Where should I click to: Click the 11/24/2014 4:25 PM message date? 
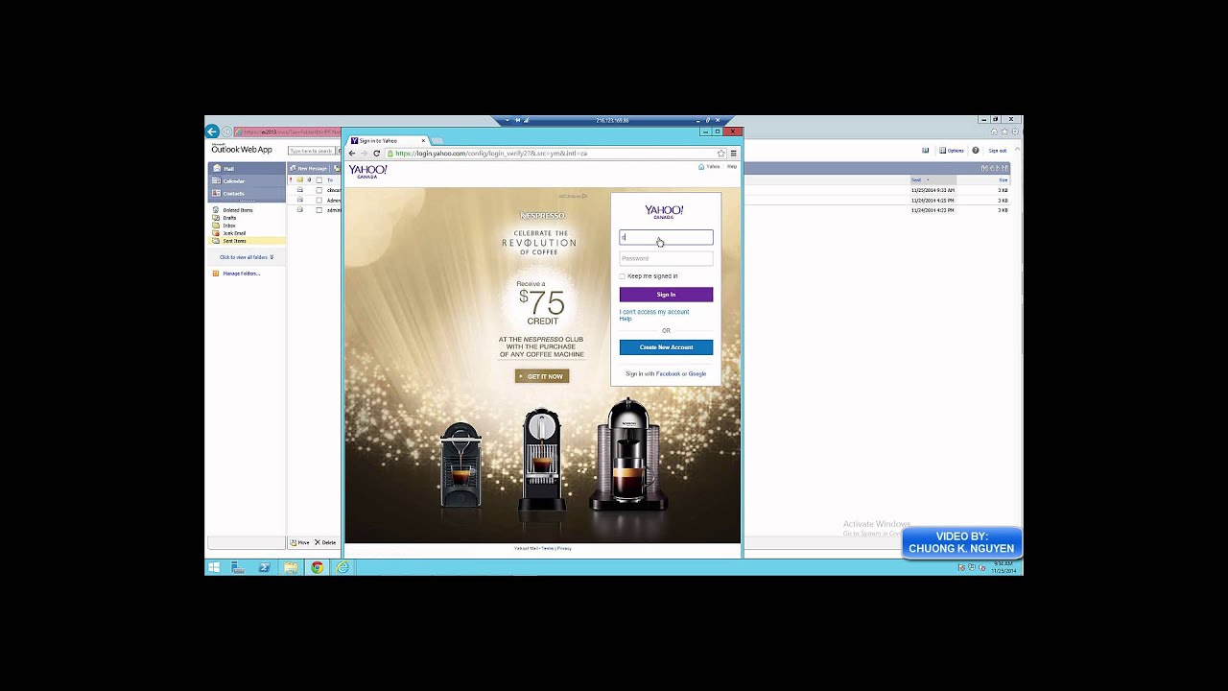pyautogui.click(x=933, y=200)
